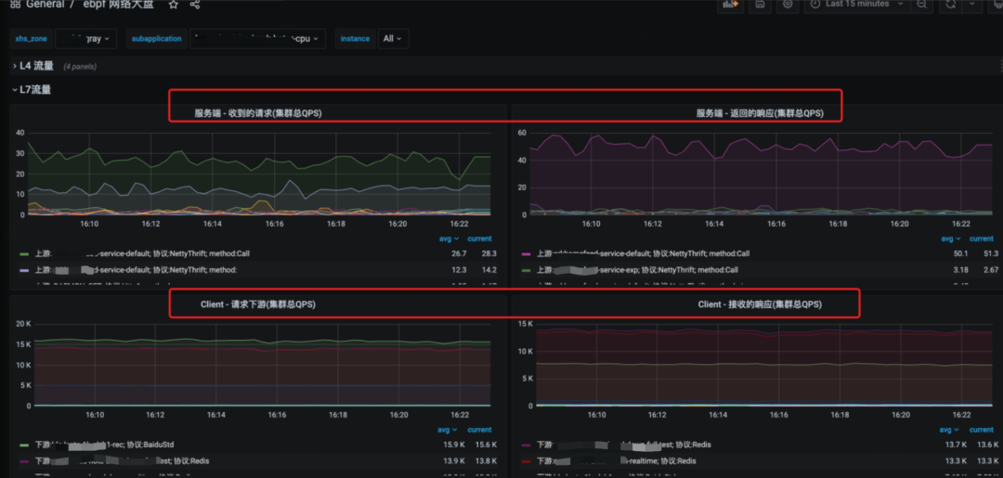Click green swatch of BaiduStd series
Screen dimensions: 1003x478
click(x=24, y=445)
